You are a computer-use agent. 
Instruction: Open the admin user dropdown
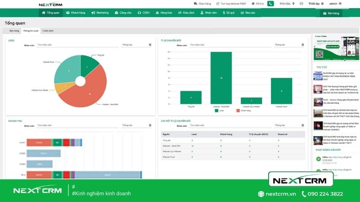click(335, 4)
